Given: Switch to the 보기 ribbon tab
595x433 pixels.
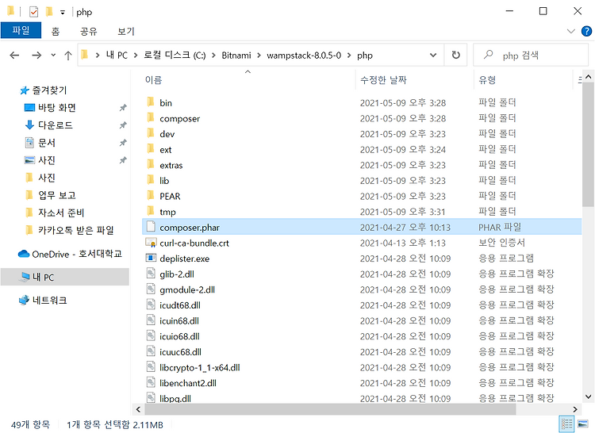Looking at the screenshot, I should 126,31.
